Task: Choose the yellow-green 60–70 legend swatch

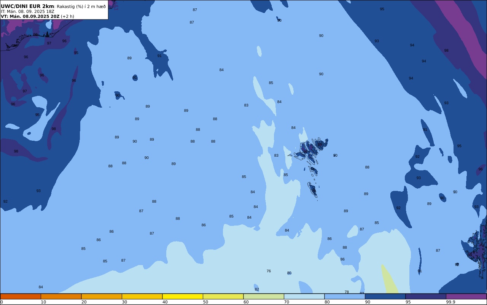Action: tap(264, 296)
